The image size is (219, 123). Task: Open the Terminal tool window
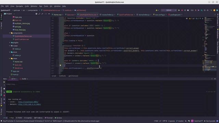49,118
